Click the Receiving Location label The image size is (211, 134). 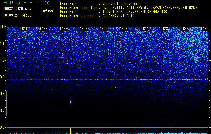point(78,8)
